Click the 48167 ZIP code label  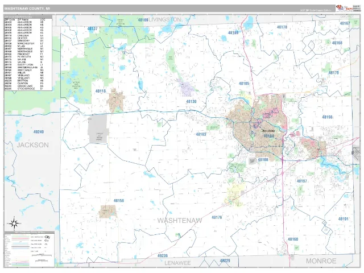(345, 23)
